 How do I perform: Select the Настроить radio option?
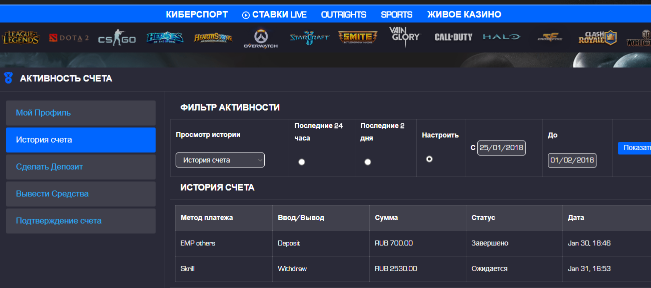pos(429,159)
